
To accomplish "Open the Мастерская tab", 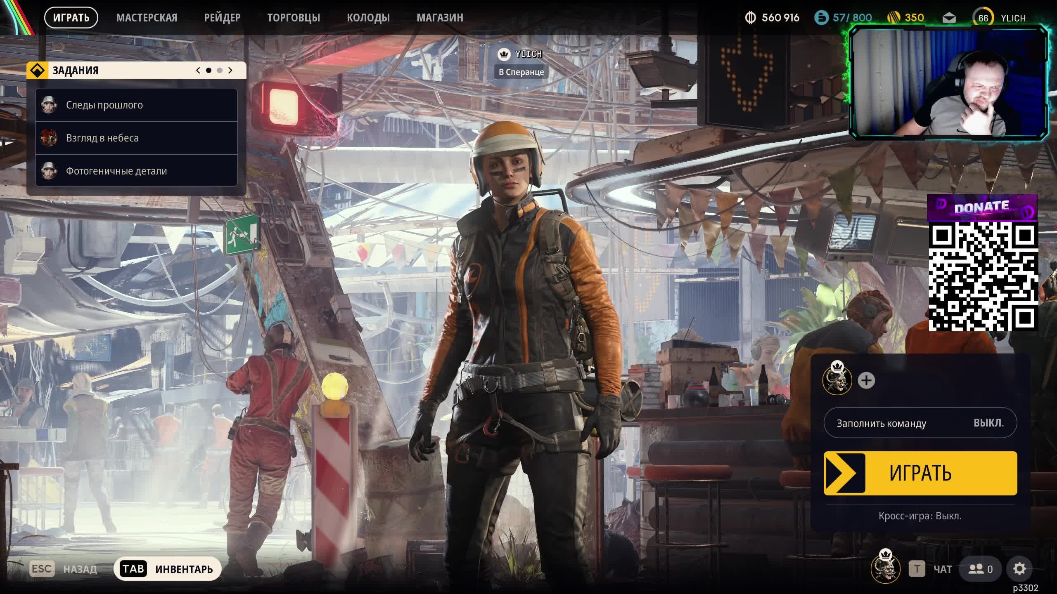I will (147, 18).
